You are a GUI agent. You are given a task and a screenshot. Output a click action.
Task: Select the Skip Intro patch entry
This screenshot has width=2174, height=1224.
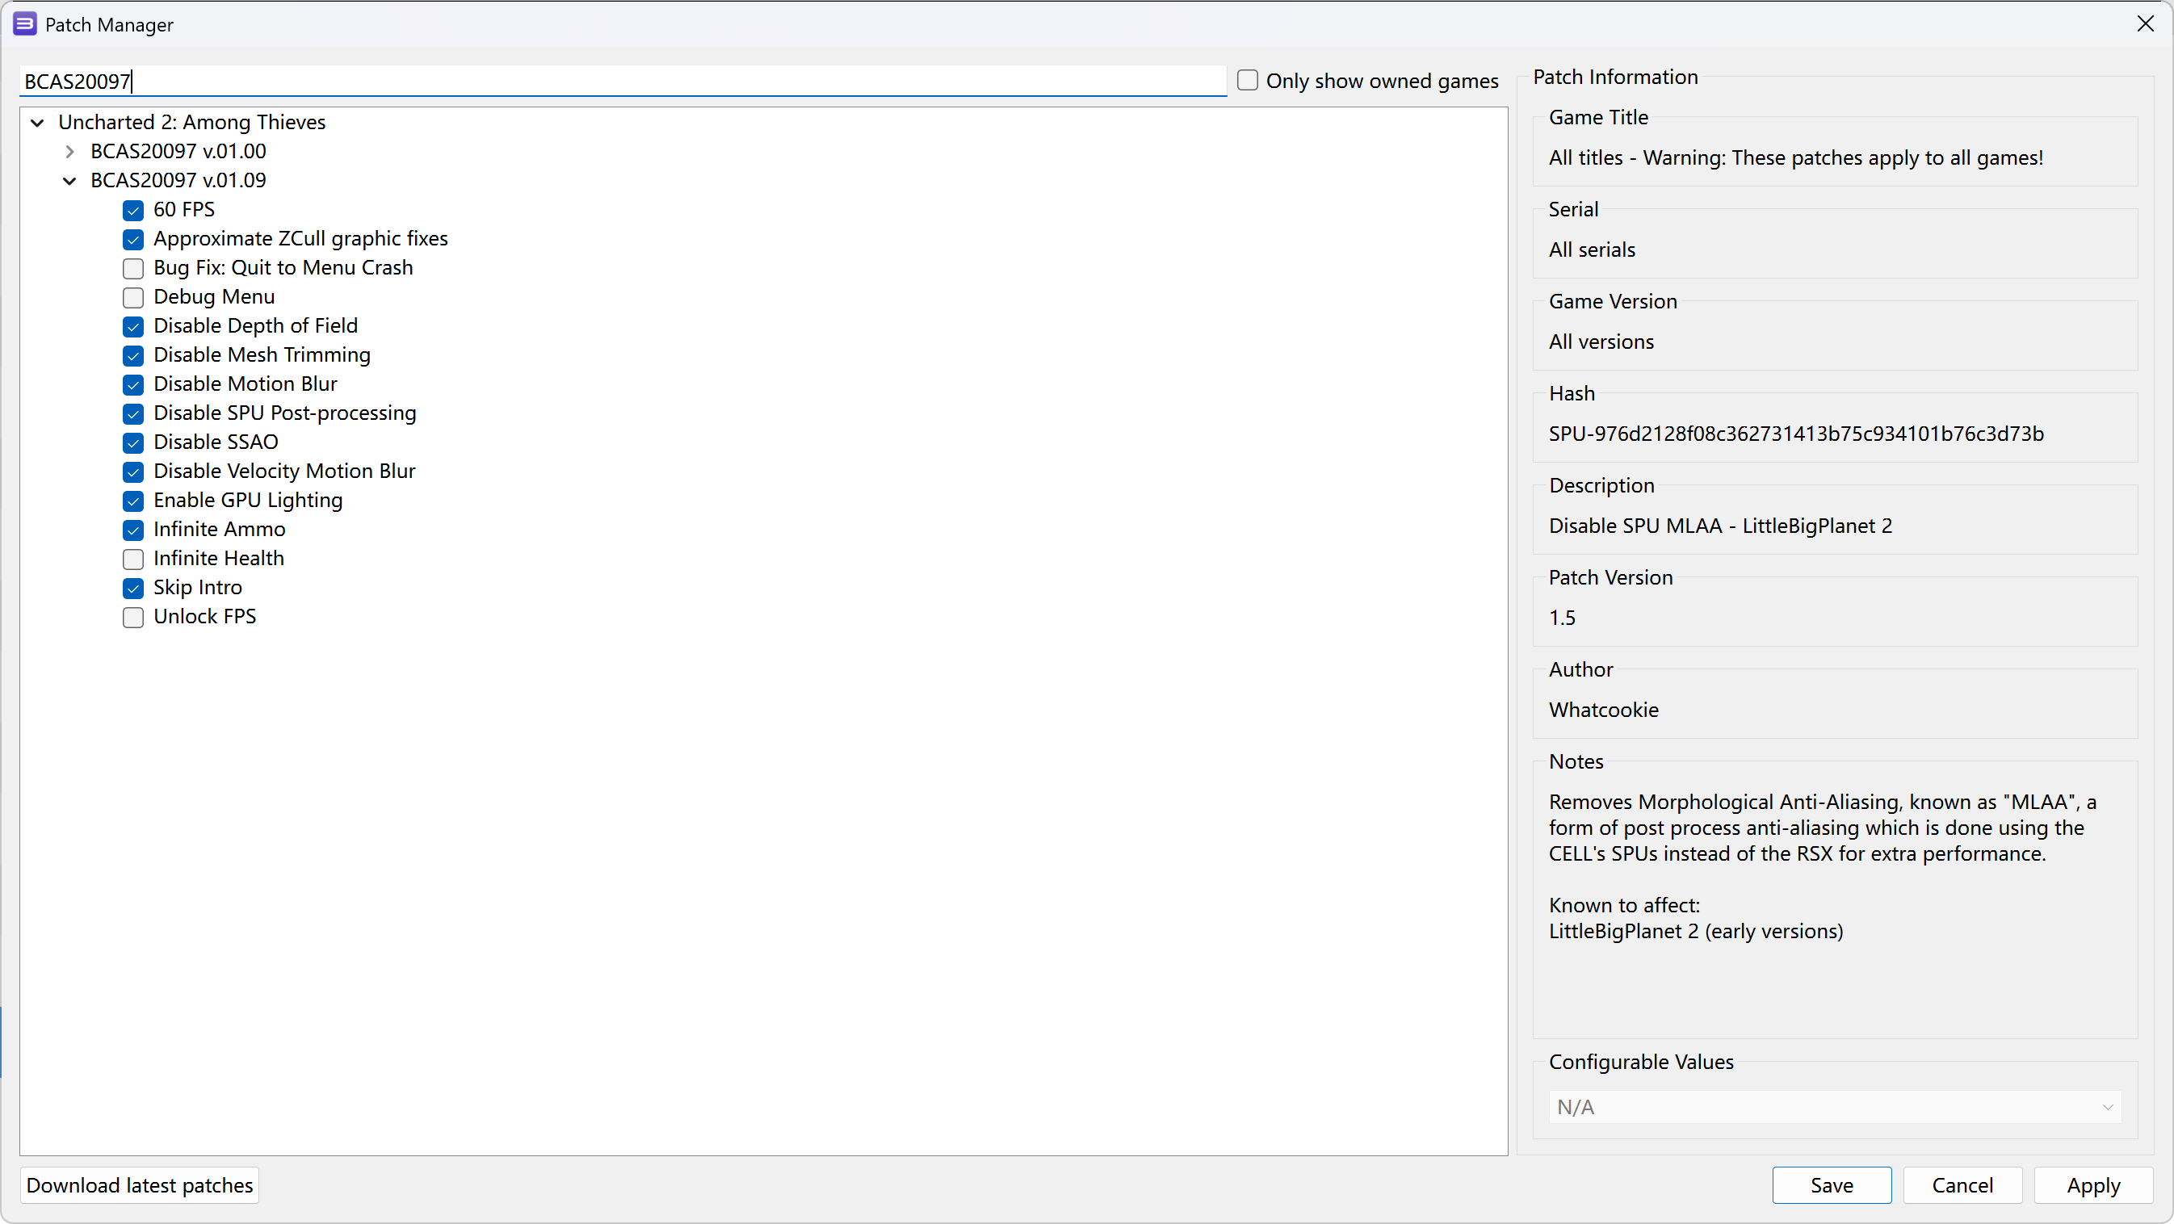199,587
